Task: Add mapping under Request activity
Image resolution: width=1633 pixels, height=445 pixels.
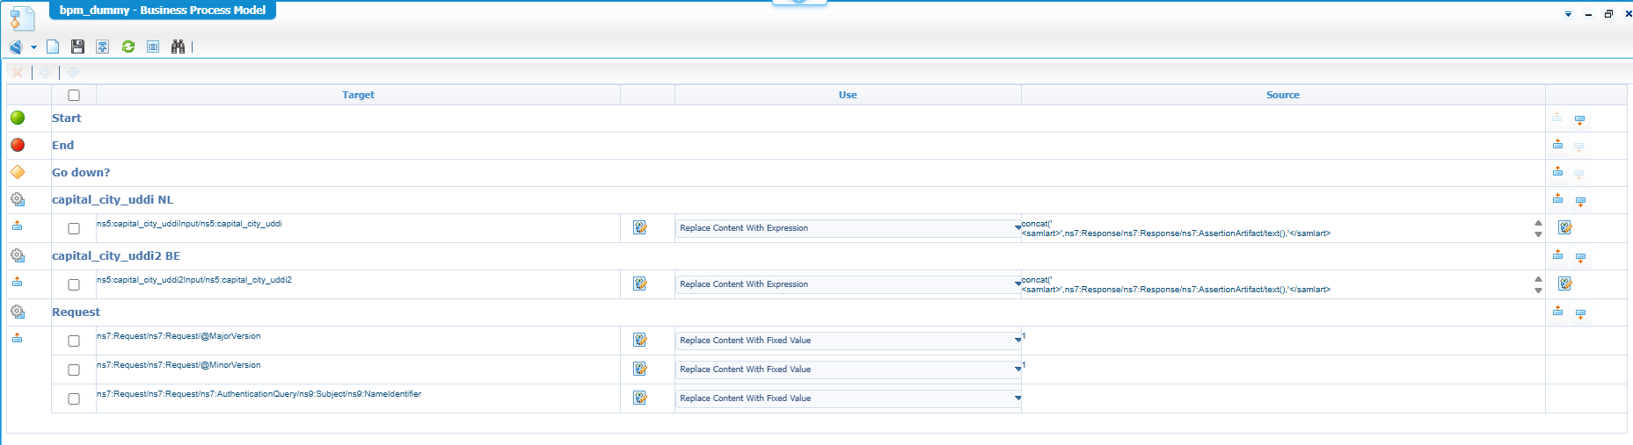Action: tap(18, 338)
